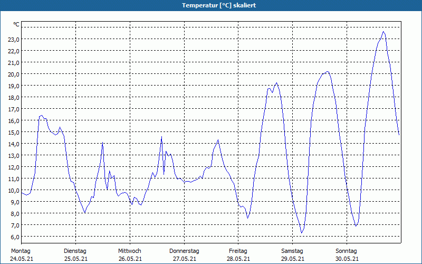The width and height of the screenshot is (422, 264).
Task: Click the curve's highest peak on Sonntag
Action: click(383, 32)
